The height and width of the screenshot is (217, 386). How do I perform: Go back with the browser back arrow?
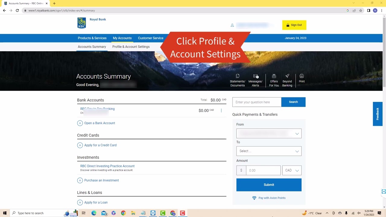point(4,11)
